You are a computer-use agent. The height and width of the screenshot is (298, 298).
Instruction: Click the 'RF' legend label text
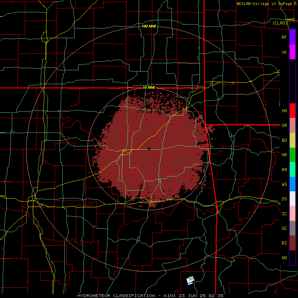pyautogui.click(x=284, y=37)
